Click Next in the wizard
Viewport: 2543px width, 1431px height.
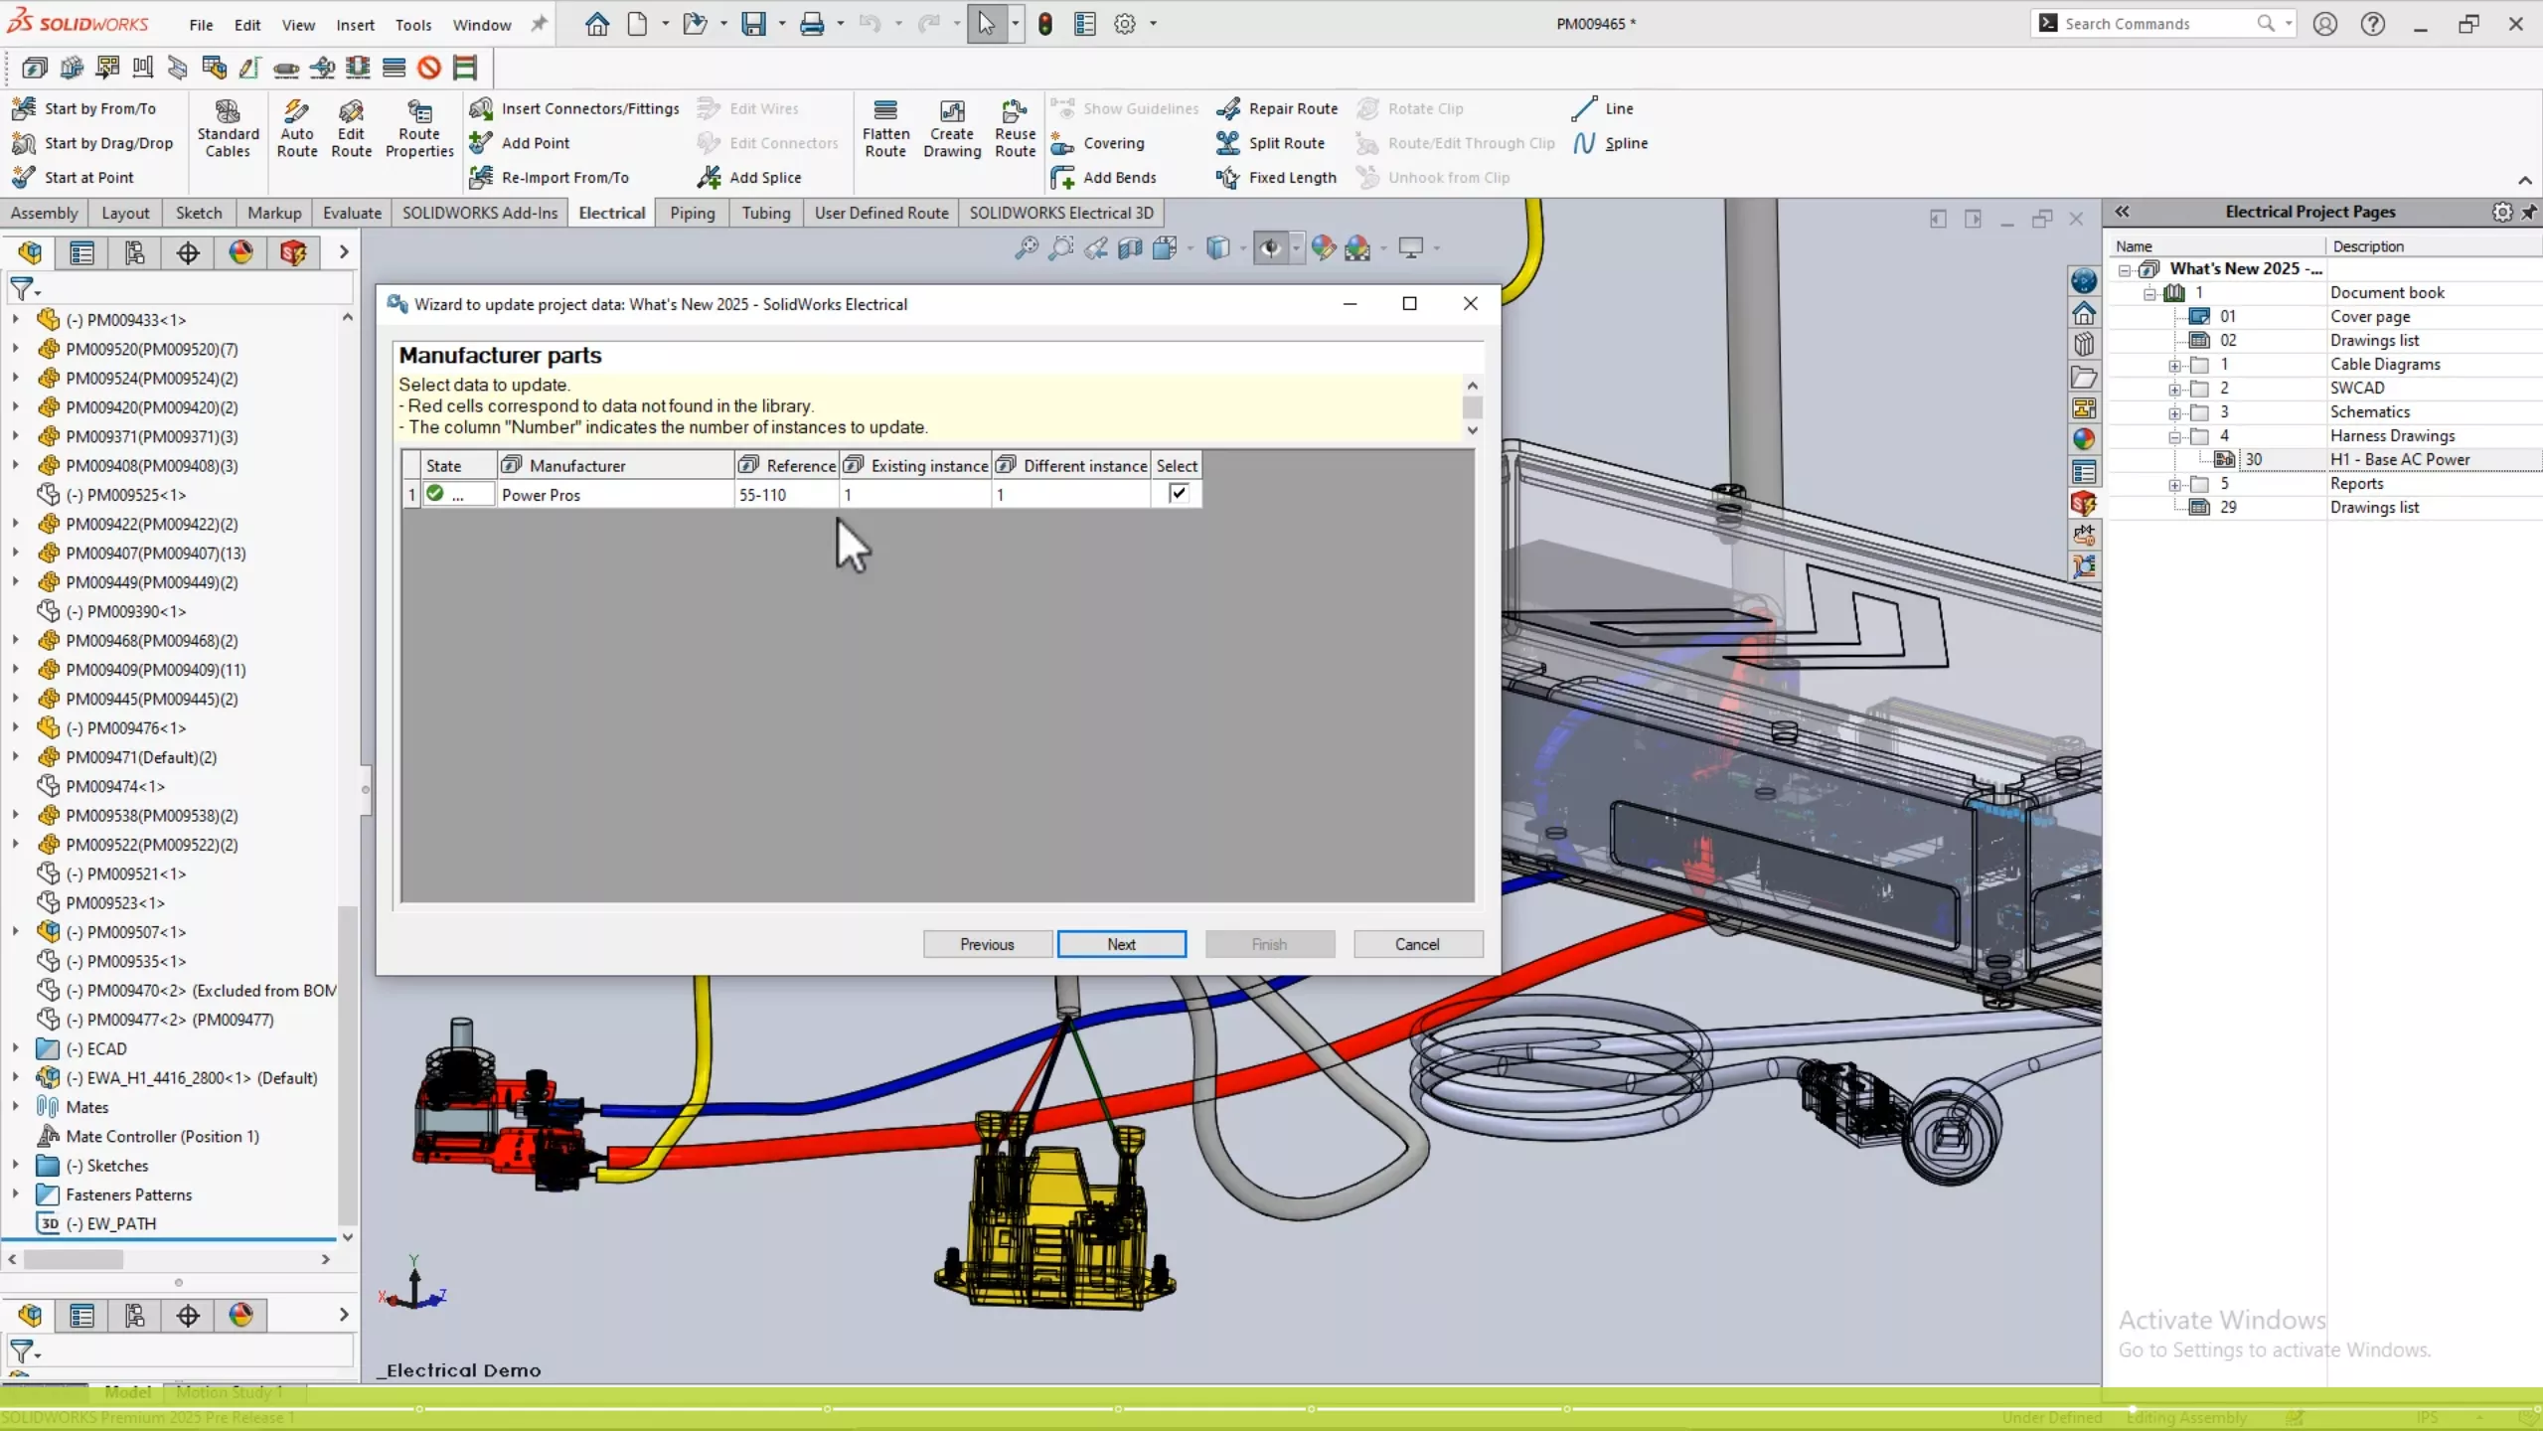[x=1121, y=944]
